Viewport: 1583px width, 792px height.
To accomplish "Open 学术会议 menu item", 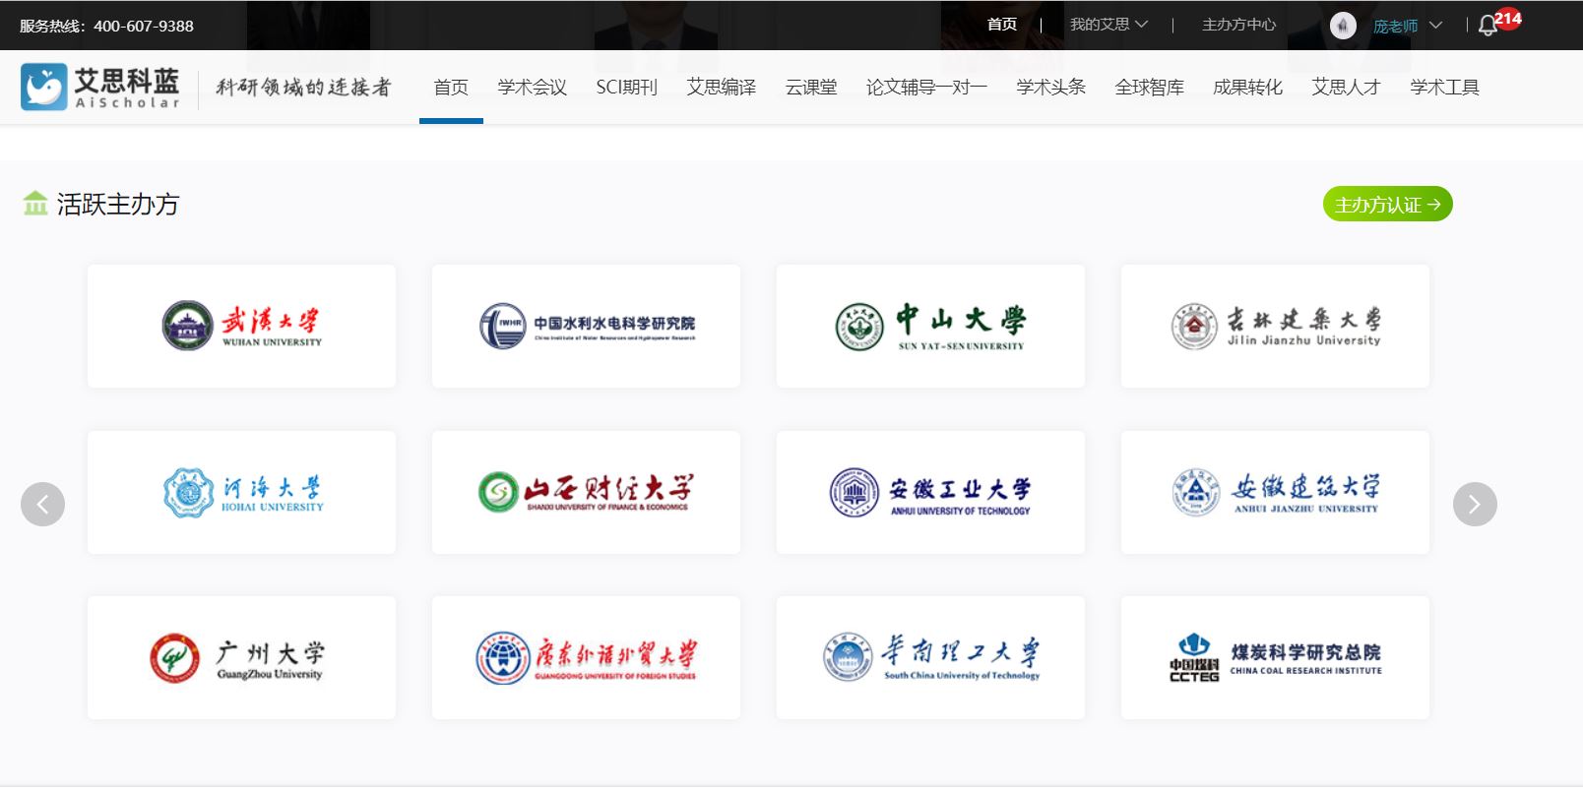I will pyautogui.click(x=532, y=88).
